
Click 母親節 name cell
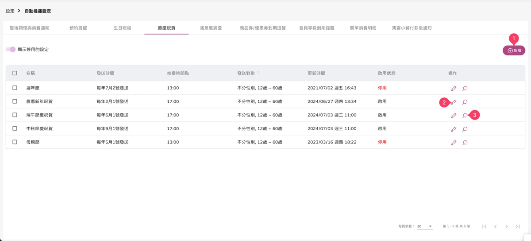click(33, 142)
